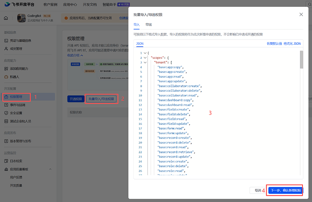Click the Feishu Open Platform logo
Screen dimensions: 312x202
pos(19,4)
